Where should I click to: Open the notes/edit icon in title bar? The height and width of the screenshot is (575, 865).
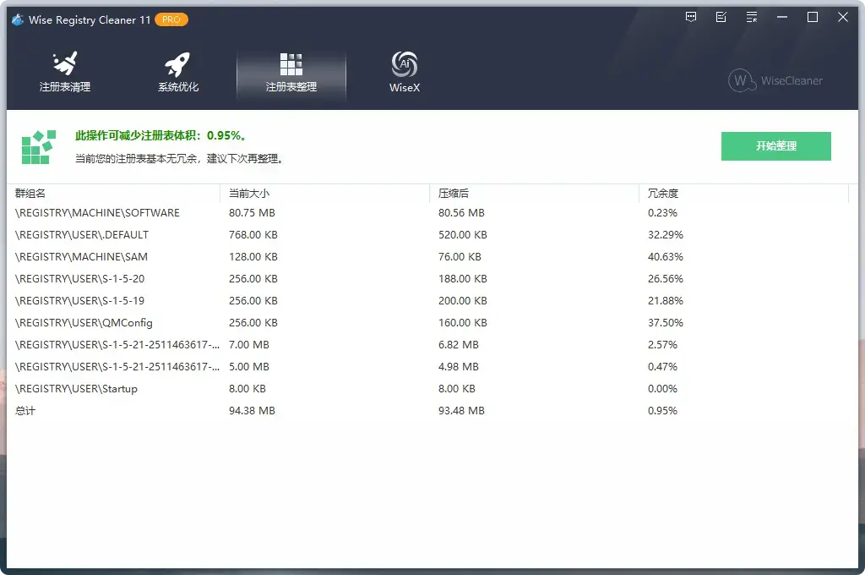pyautogui.click(x=721, y=17)
